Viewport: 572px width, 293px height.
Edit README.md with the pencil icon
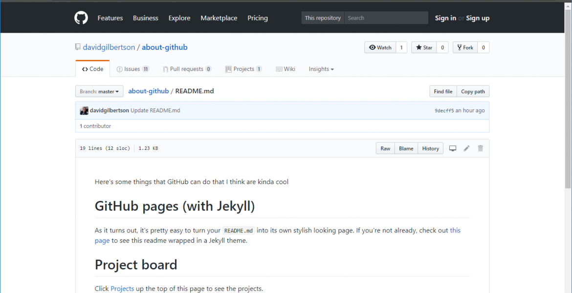click(466, 148)
